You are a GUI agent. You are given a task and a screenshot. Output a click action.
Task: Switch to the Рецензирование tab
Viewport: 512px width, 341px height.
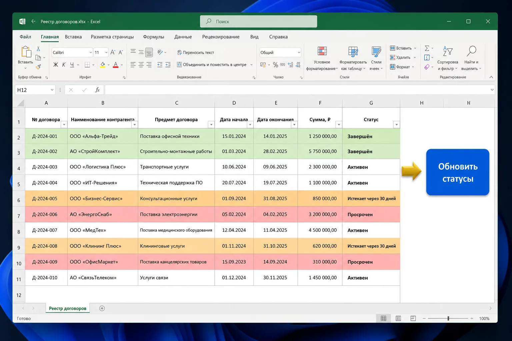pos(221,37)
